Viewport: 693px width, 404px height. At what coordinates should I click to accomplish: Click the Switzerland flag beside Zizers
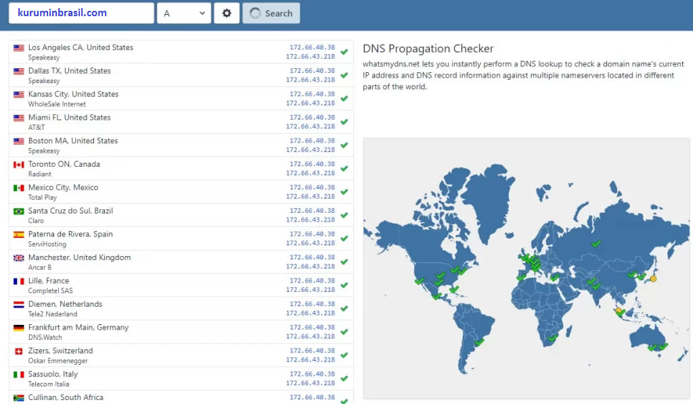tap(19, 351)
